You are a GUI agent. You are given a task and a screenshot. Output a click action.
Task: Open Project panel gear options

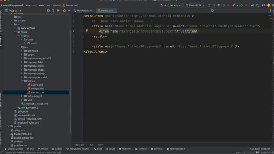point(64,11)
